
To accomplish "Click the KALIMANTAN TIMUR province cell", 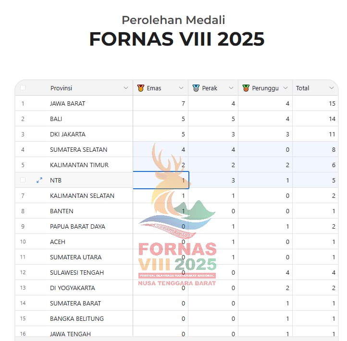I will coord(79,165).
